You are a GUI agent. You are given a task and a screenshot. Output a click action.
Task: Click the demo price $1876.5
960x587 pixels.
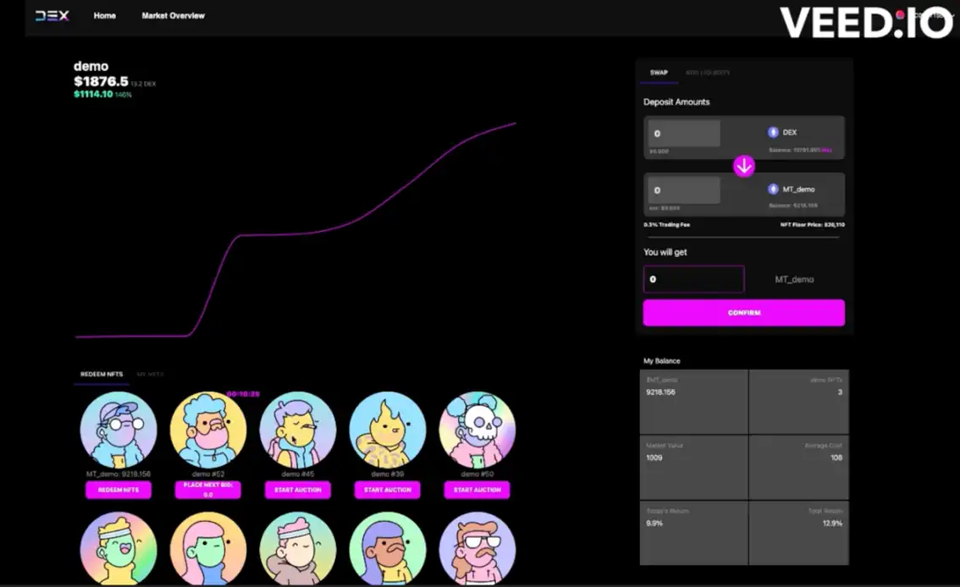click(x=101, y=82)
